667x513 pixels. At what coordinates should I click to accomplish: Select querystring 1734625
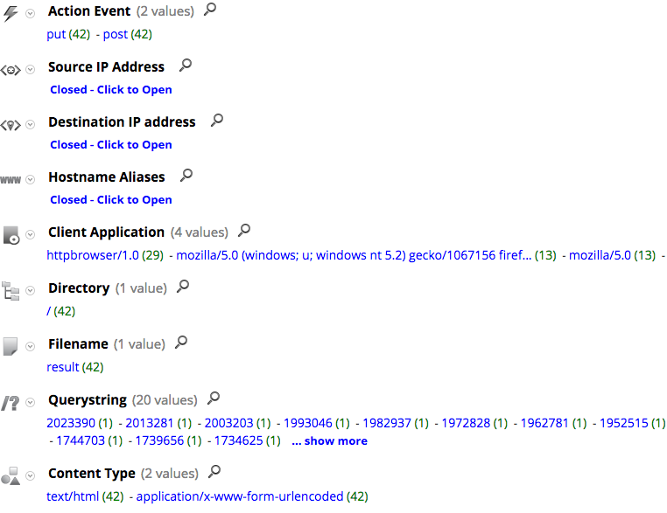pyautogui.click(x=239, y=440)
